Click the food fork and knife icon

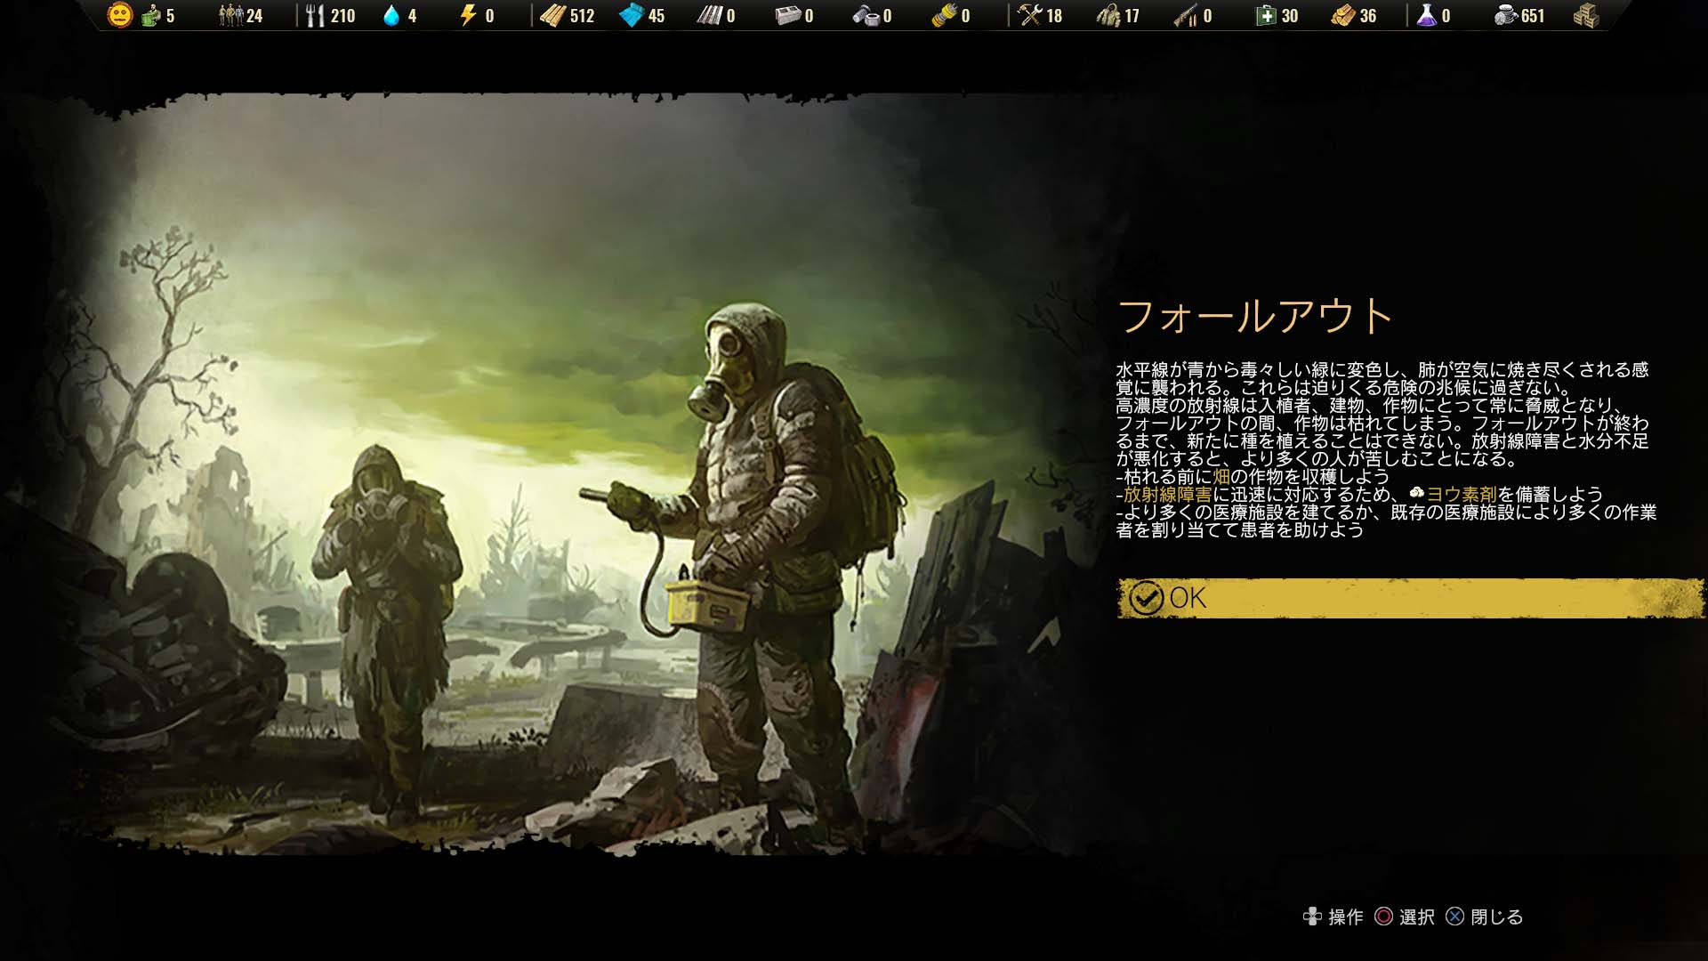point(315,15)
